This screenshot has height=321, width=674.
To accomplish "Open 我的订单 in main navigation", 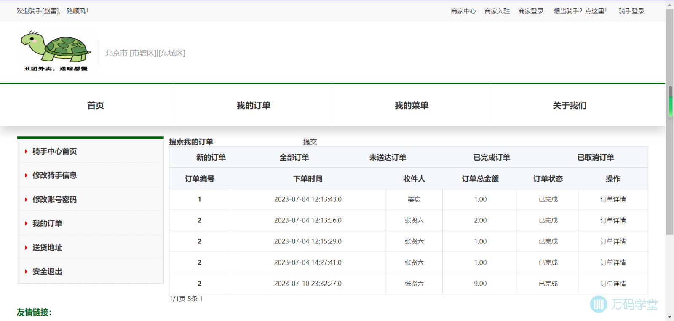I will (254, 105).
